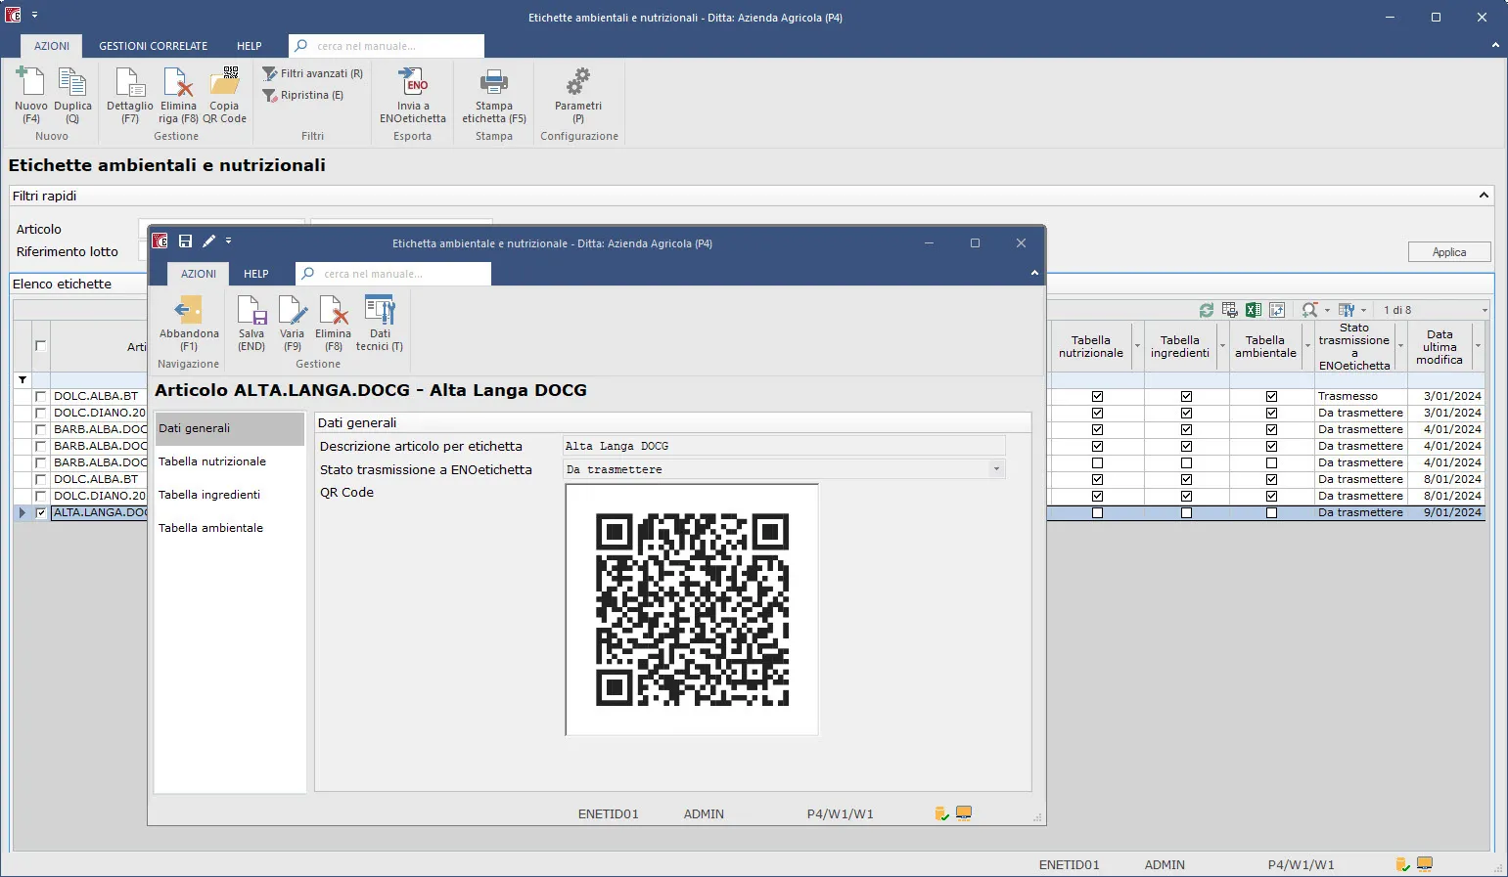The width and height of the screenshot is (1508, 877).
Task: Click Stampa etichetta printer icon
Action: 493,83
